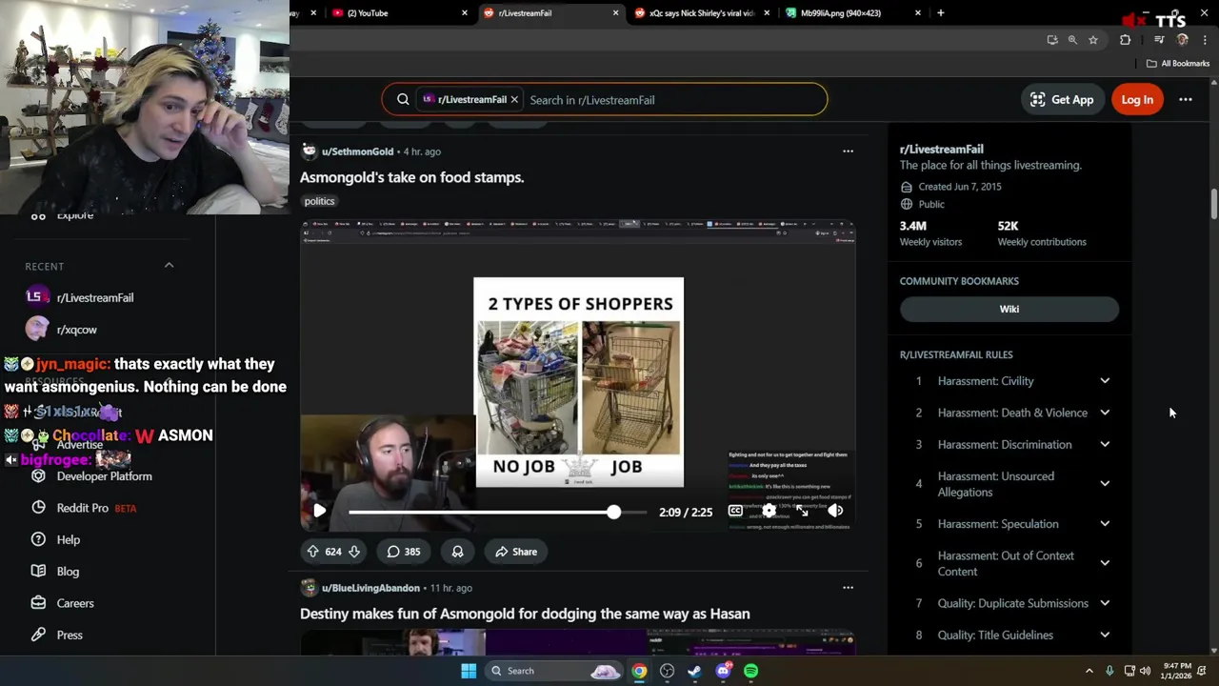Open Discord from the taskbar
The height and width of the screenshot is (686, 1219).
pos(723,671)
